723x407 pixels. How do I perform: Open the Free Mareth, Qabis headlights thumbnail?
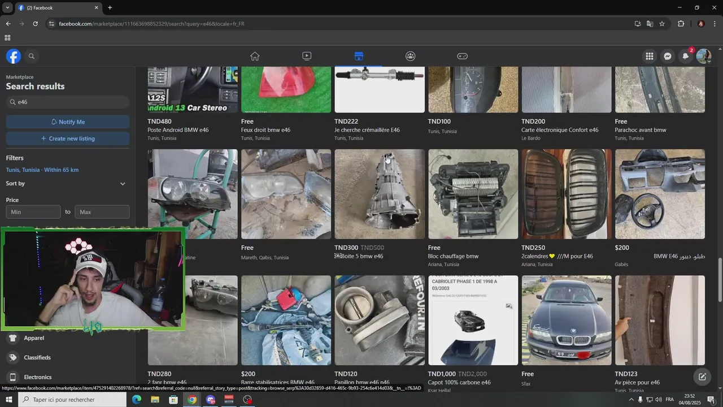tap(286, 194)
